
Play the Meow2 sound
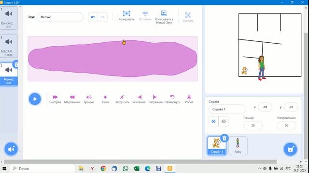(x=35, y=99)
